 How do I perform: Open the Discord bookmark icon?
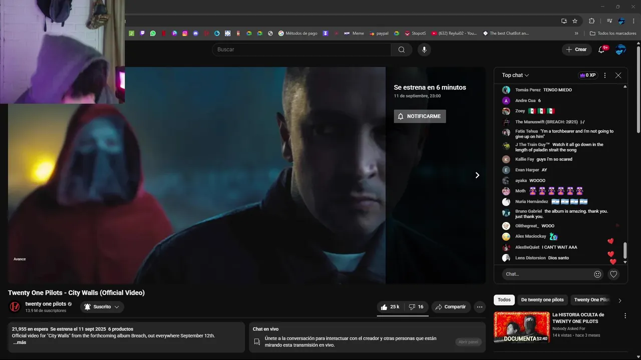pyautogui.click(x=196, y=33)
